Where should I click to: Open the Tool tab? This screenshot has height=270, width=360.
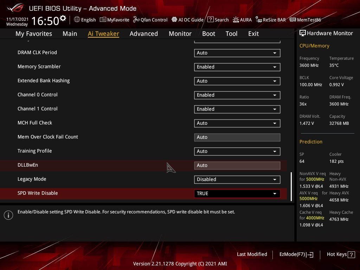click(x=231, y=33)
